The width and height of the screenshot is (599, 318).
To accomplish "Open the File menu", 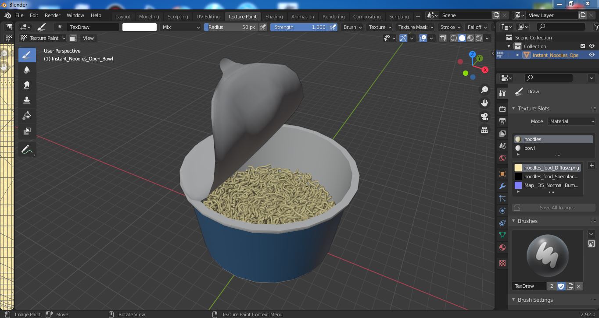I will [x=19, y=15].
